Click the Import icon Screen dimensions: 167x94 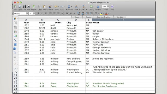(x=34, y=7)
